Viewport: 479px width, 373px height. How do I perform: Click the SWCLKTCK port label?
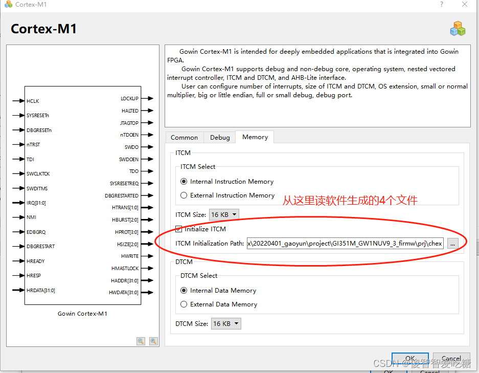(38, 173)
